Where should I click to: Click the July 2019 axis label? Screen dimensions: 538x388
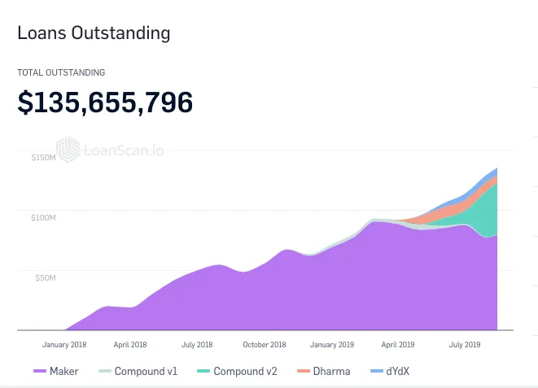click(x=465, y=345)
